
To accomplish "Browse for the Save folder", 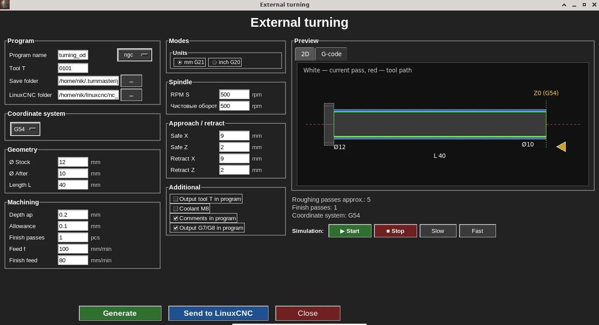I will (131, 81).
